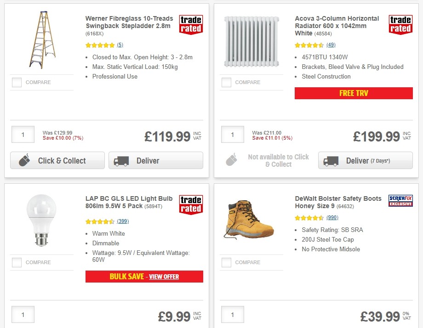Click the truck icon on stepladder Deliver button
Viewport: 423px width, 328px height.
121,161
